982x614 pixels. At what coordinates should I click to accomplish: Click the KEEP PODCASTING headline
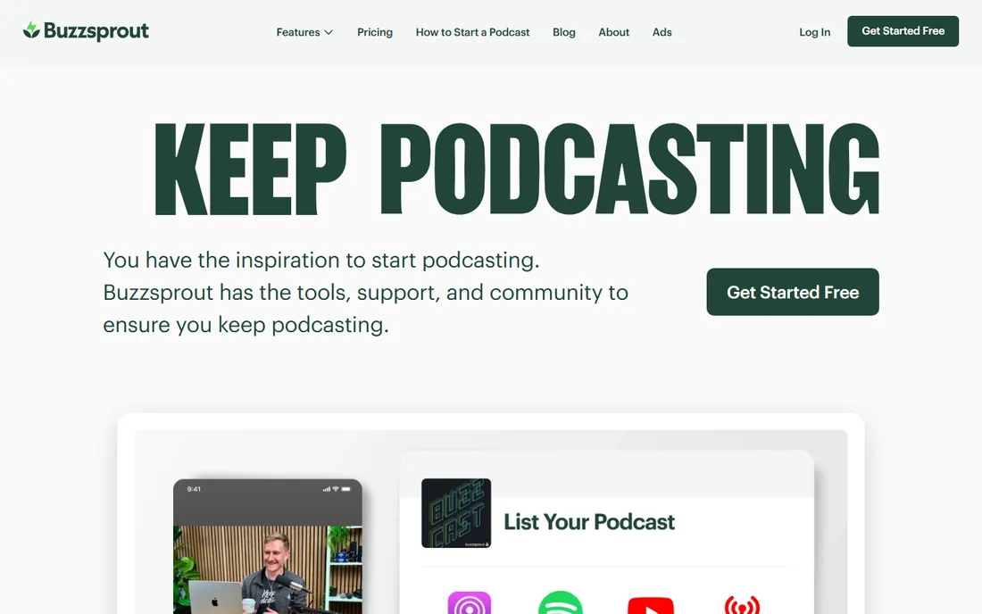point(517,169)
